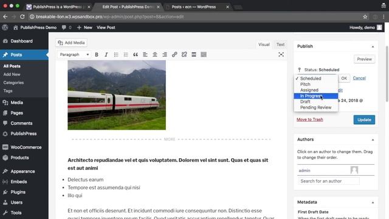Toggle italic formatting in editor toolbar
This screenshot has width=389, height=219.
coord(106,55)
